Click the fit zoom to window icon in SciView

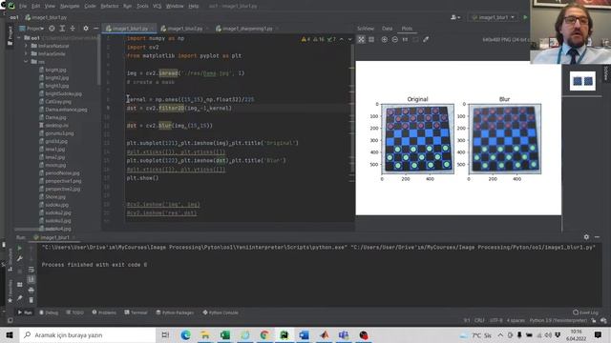point(361,39)
